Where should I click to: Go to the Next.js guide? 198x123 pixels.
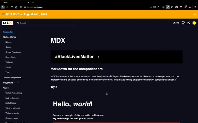click(x=8, y=42)
